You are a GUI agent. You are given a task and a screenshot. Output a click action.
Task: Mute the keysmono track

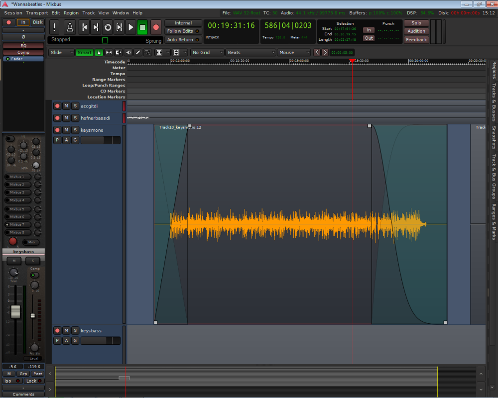tap(66, 130)
